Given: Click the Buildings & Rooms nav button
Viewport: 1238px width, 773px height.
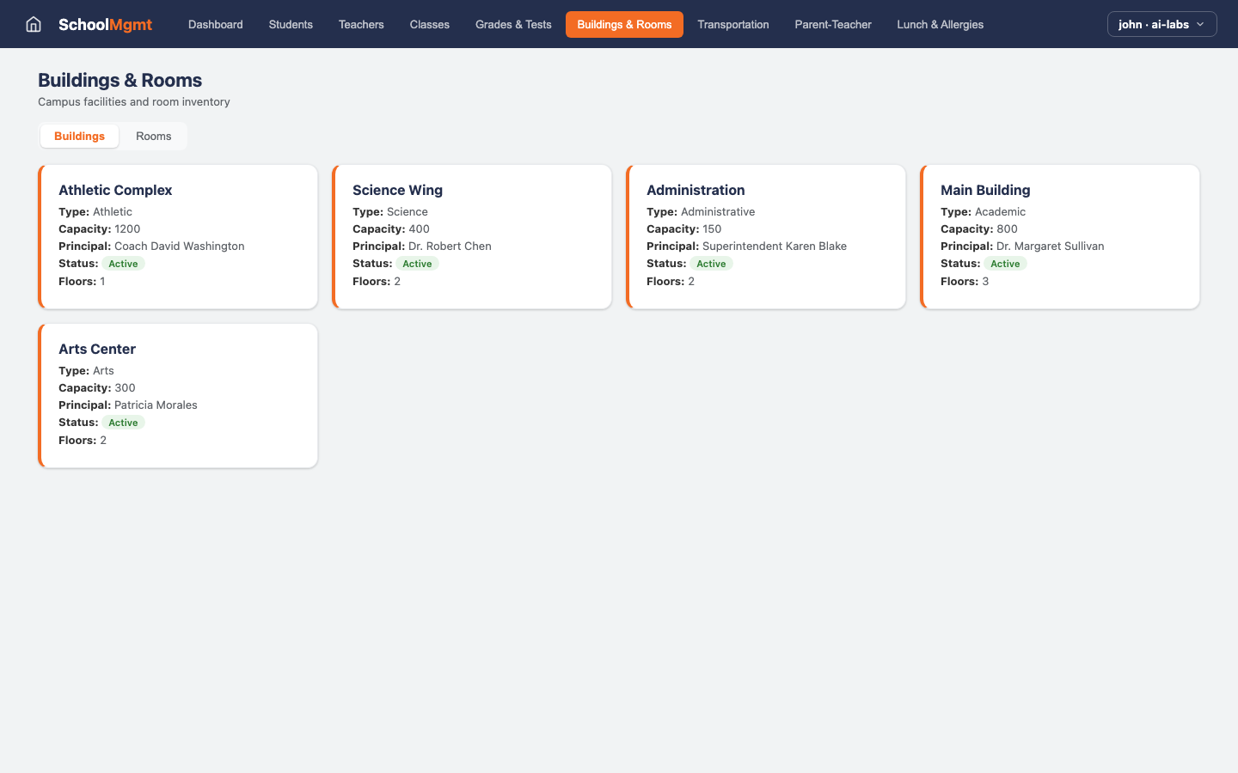Looking at the screenshot, I should (624, 24).
